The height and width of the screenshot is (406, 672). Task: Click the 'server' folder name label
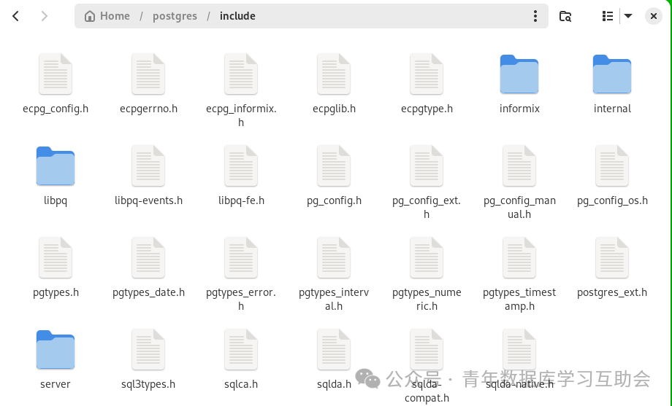(56, 384)
